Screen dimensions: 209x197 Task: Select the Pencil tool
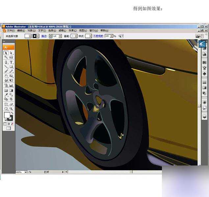click(11, 71)
